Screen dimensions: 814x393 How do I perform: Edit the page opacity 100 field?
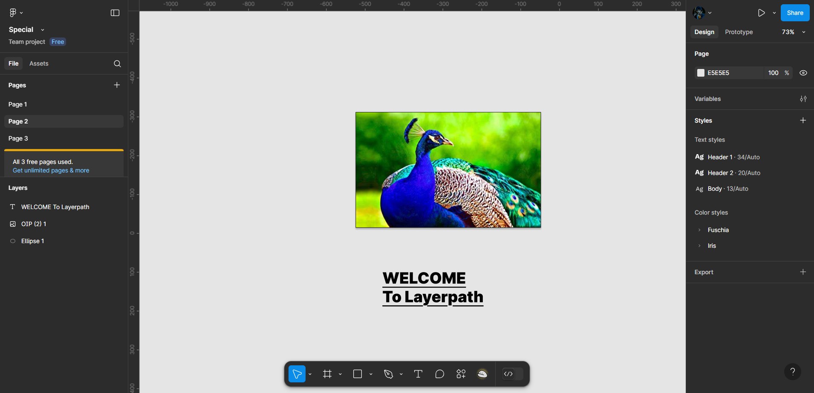click(x=773, y=73)
